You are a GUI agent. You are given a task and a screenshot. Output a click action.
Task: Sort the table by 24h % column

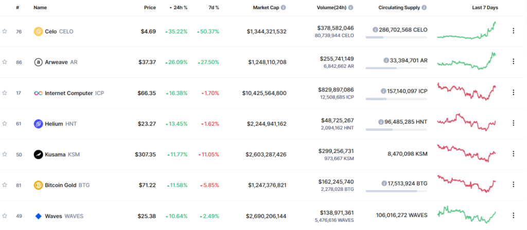click(x=179, y=8)
